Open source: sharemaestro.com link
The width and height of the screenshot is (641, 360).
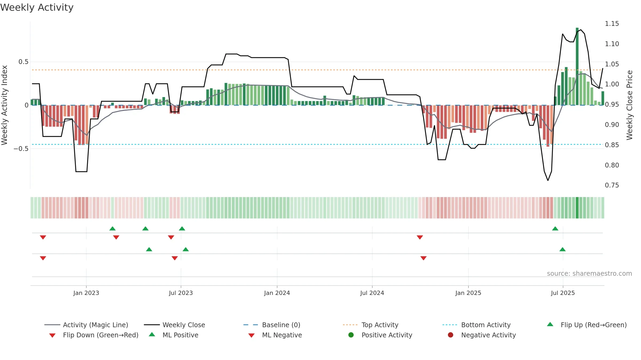click(x=589, y=273)
